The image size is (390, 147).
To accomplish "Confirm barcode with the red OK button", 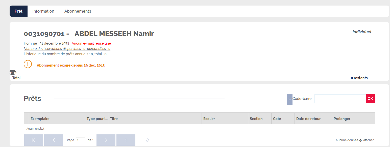I will (370, 99).
